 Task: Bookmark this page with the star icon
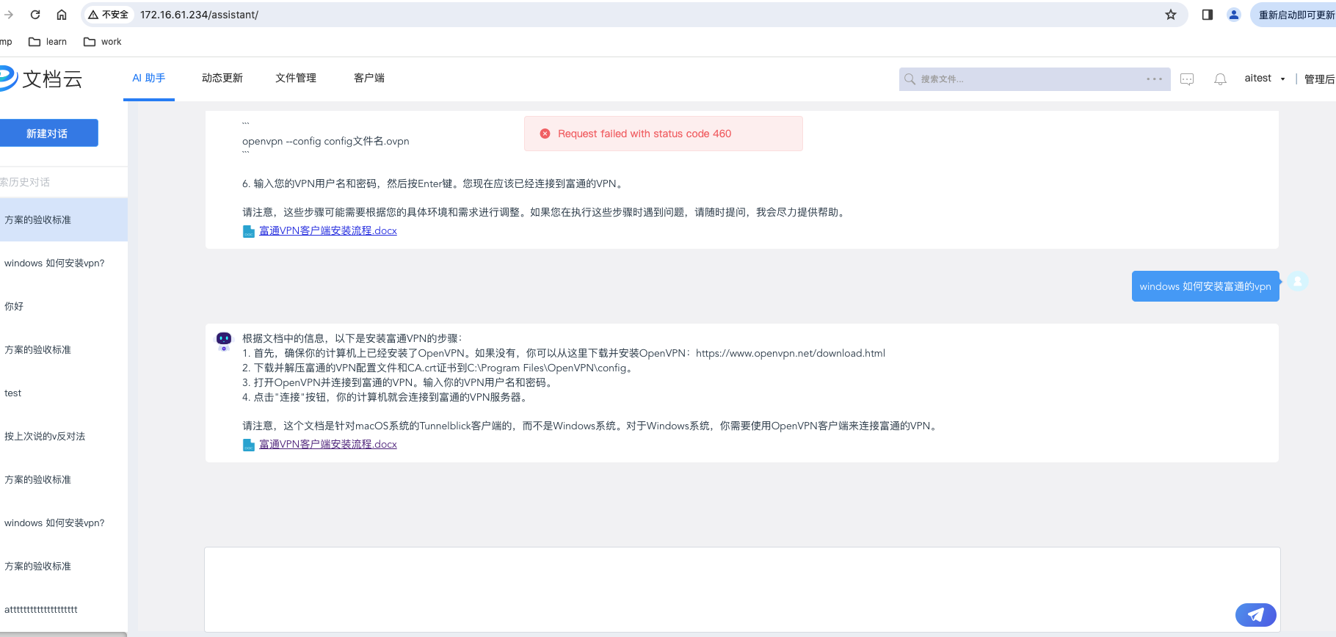point(1171,15)
